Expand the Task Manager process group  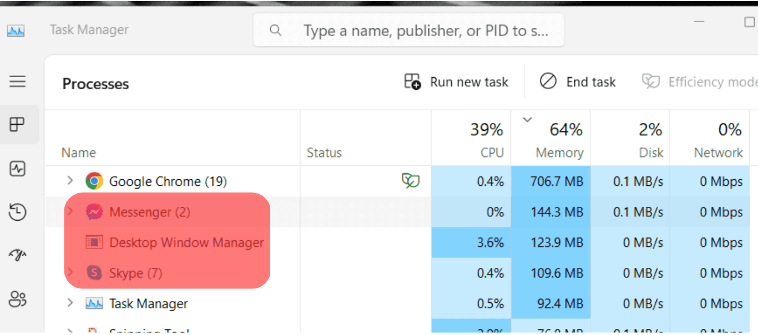70,303
